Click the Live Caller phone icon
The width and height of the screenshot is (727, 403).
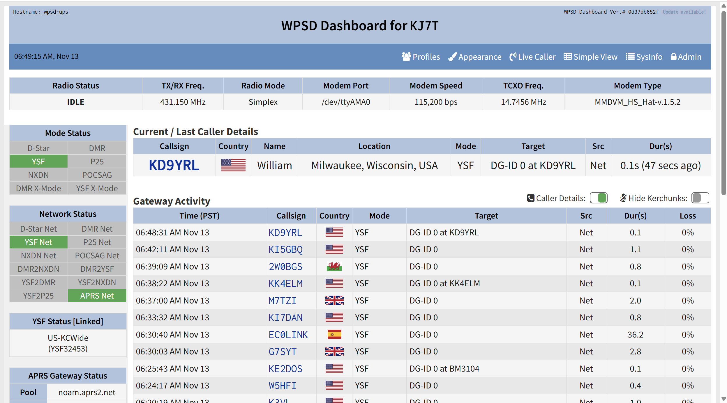[x=513, y=56]
